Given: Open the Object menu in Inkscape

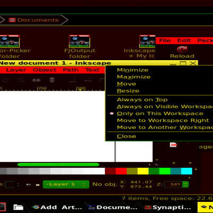Looking at the screenshot, I should [45, 70].
